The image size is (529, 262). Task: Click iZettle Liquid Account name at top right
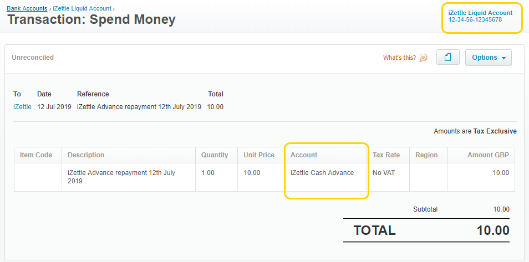480,13
